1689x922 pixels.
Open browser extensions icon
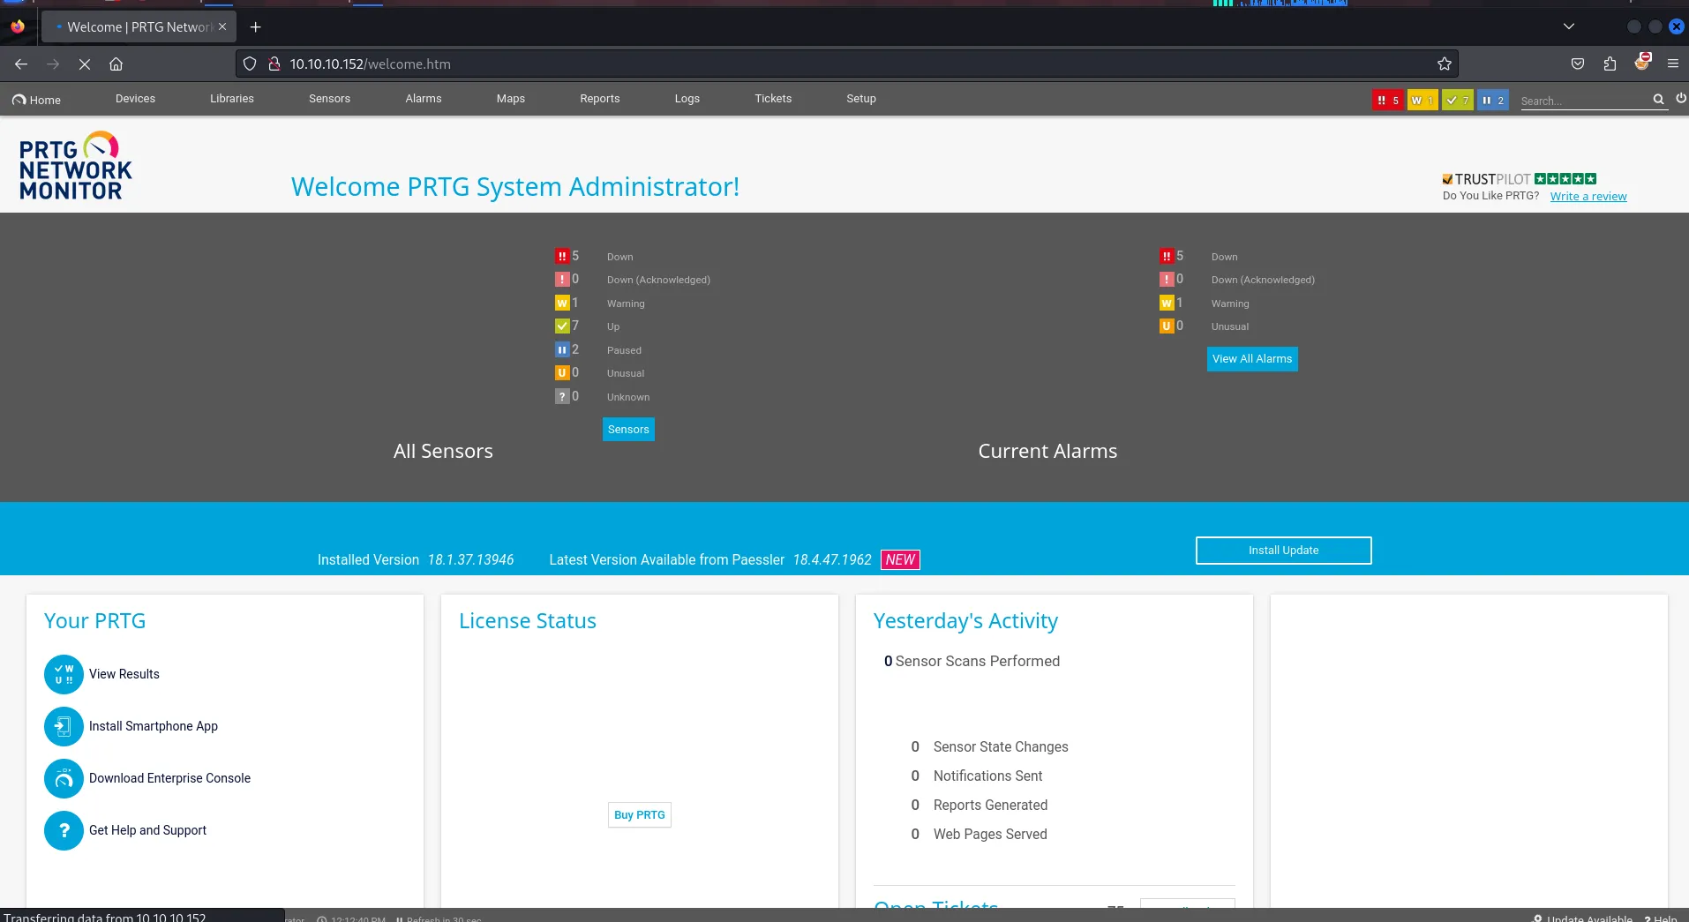[x=1610, y=64]
